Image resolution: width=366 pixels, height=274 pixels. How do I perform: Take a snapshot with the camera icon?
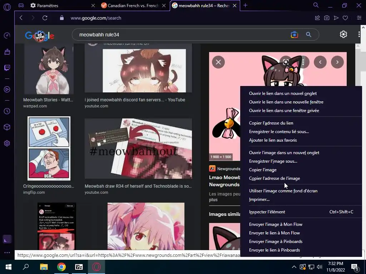point(327,18)
